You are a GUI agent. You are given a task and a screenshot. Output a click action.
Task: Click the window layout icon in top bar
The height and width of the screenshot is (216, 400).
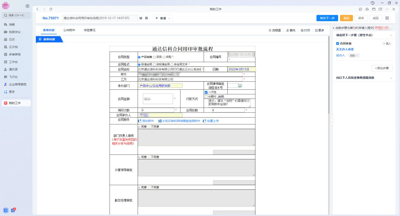point(373,9)
